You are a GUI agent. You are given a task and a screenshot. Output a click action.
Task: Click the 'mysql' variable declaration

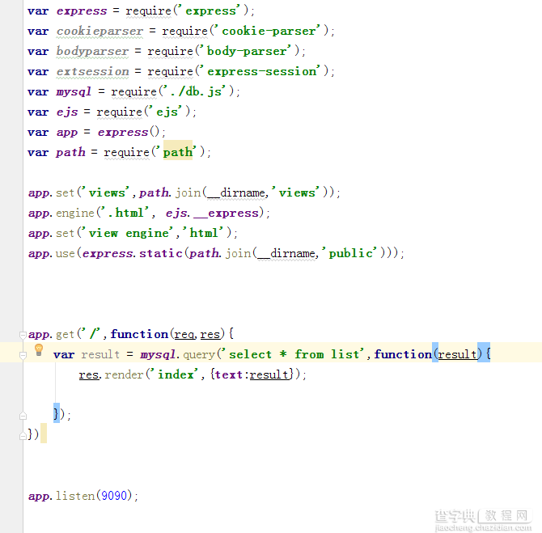pyautogui.click(x=74, y=92)
